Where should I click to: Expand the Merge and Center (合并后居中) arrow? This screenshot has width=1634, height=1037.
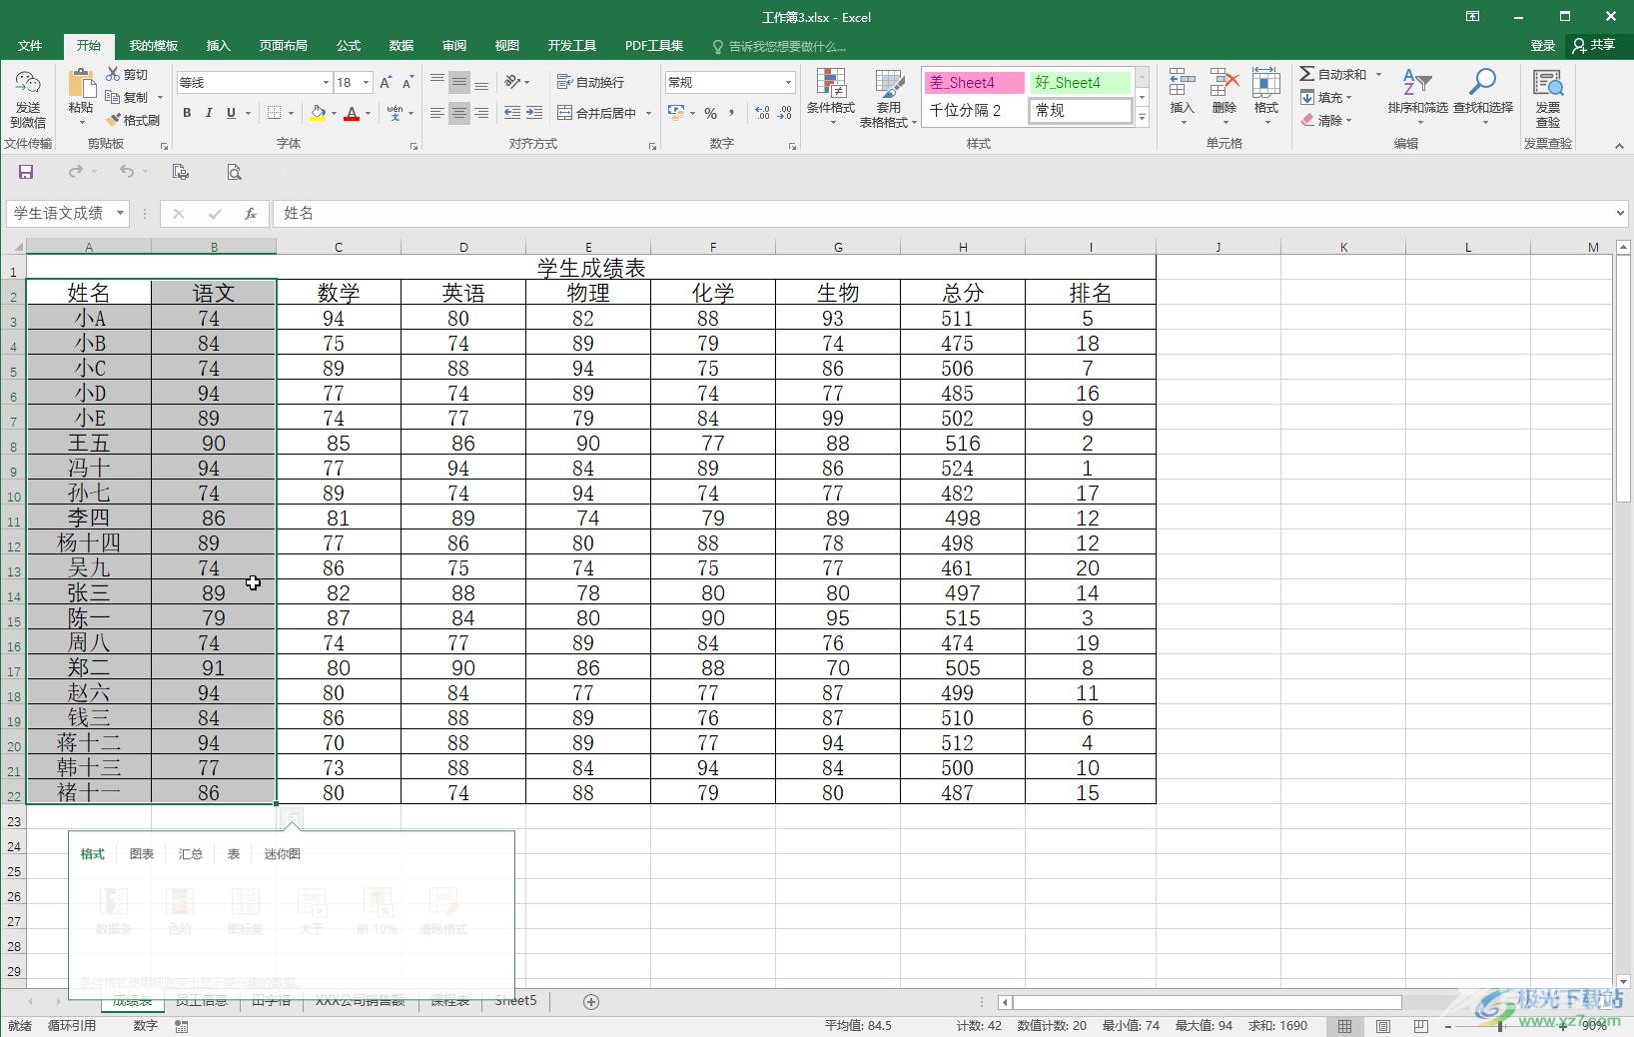click(x=648, y=113)
